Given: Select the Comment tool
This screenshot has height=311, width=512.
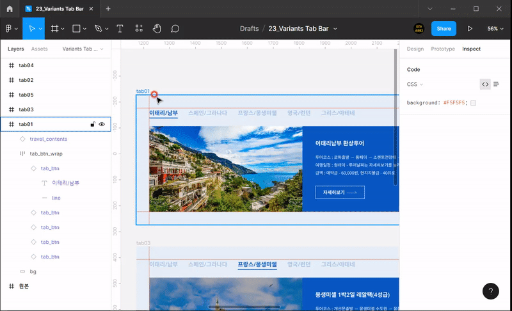Looking at the screenshot, I should [175, 29].
